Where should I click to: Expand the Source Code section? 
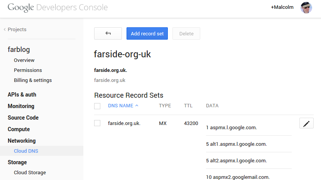pos(23,118)
